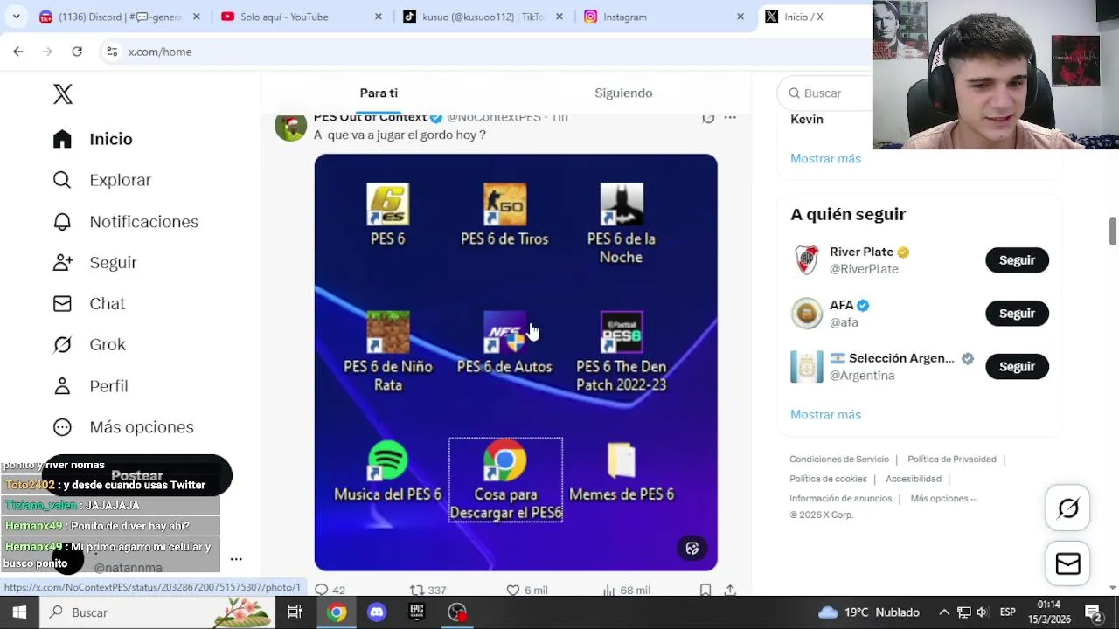Click the person icon beside Perfil
The width and height of the screenshot is (1119, 629).
coord(62,386)
